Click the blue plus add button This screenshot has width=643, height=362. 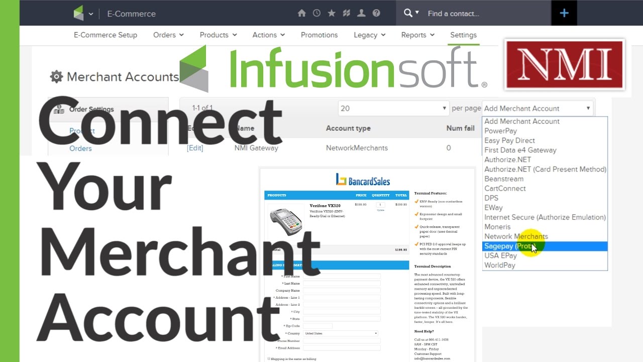pos(564,13)
